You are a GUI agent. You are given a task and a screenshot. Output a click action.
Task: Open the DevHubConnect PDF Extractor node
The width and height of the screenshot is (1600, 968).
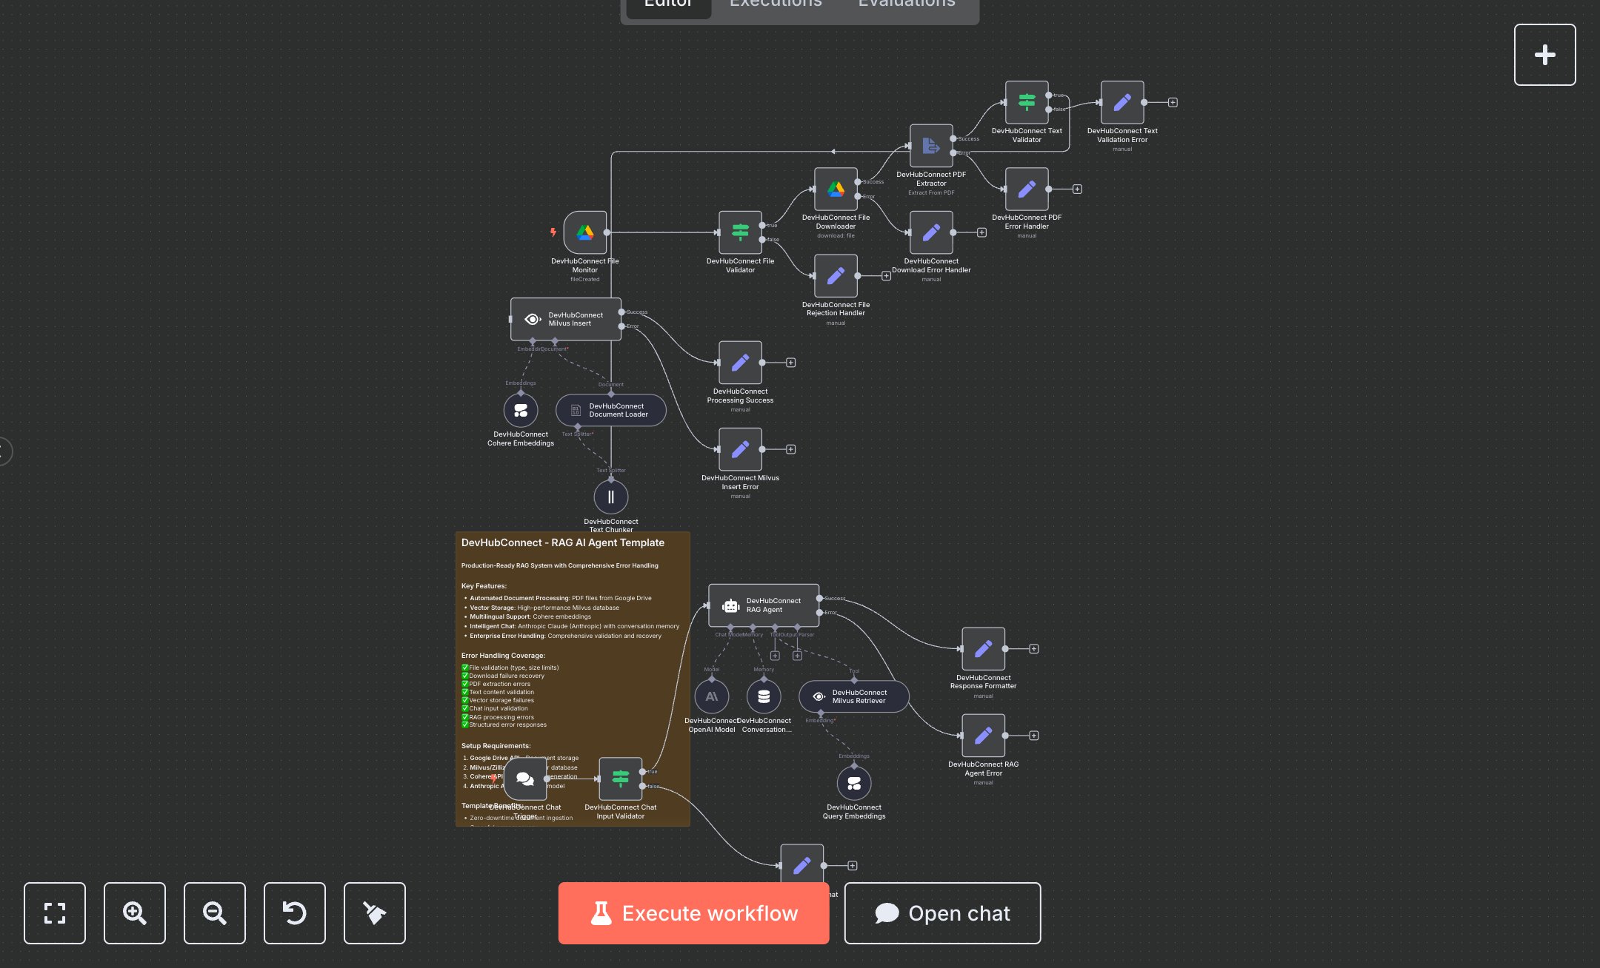pos(930,146)
